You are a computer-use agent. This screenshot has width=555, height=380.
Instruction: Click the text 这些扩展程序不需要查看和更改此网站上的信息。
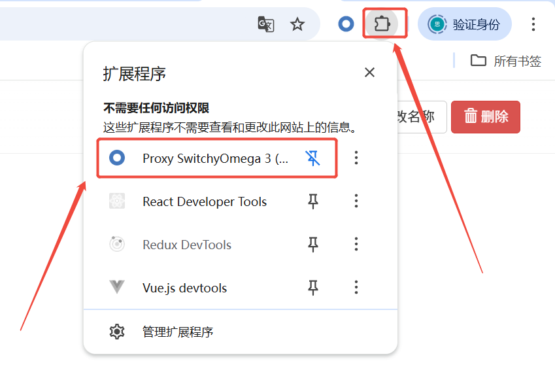pos(230,127)
